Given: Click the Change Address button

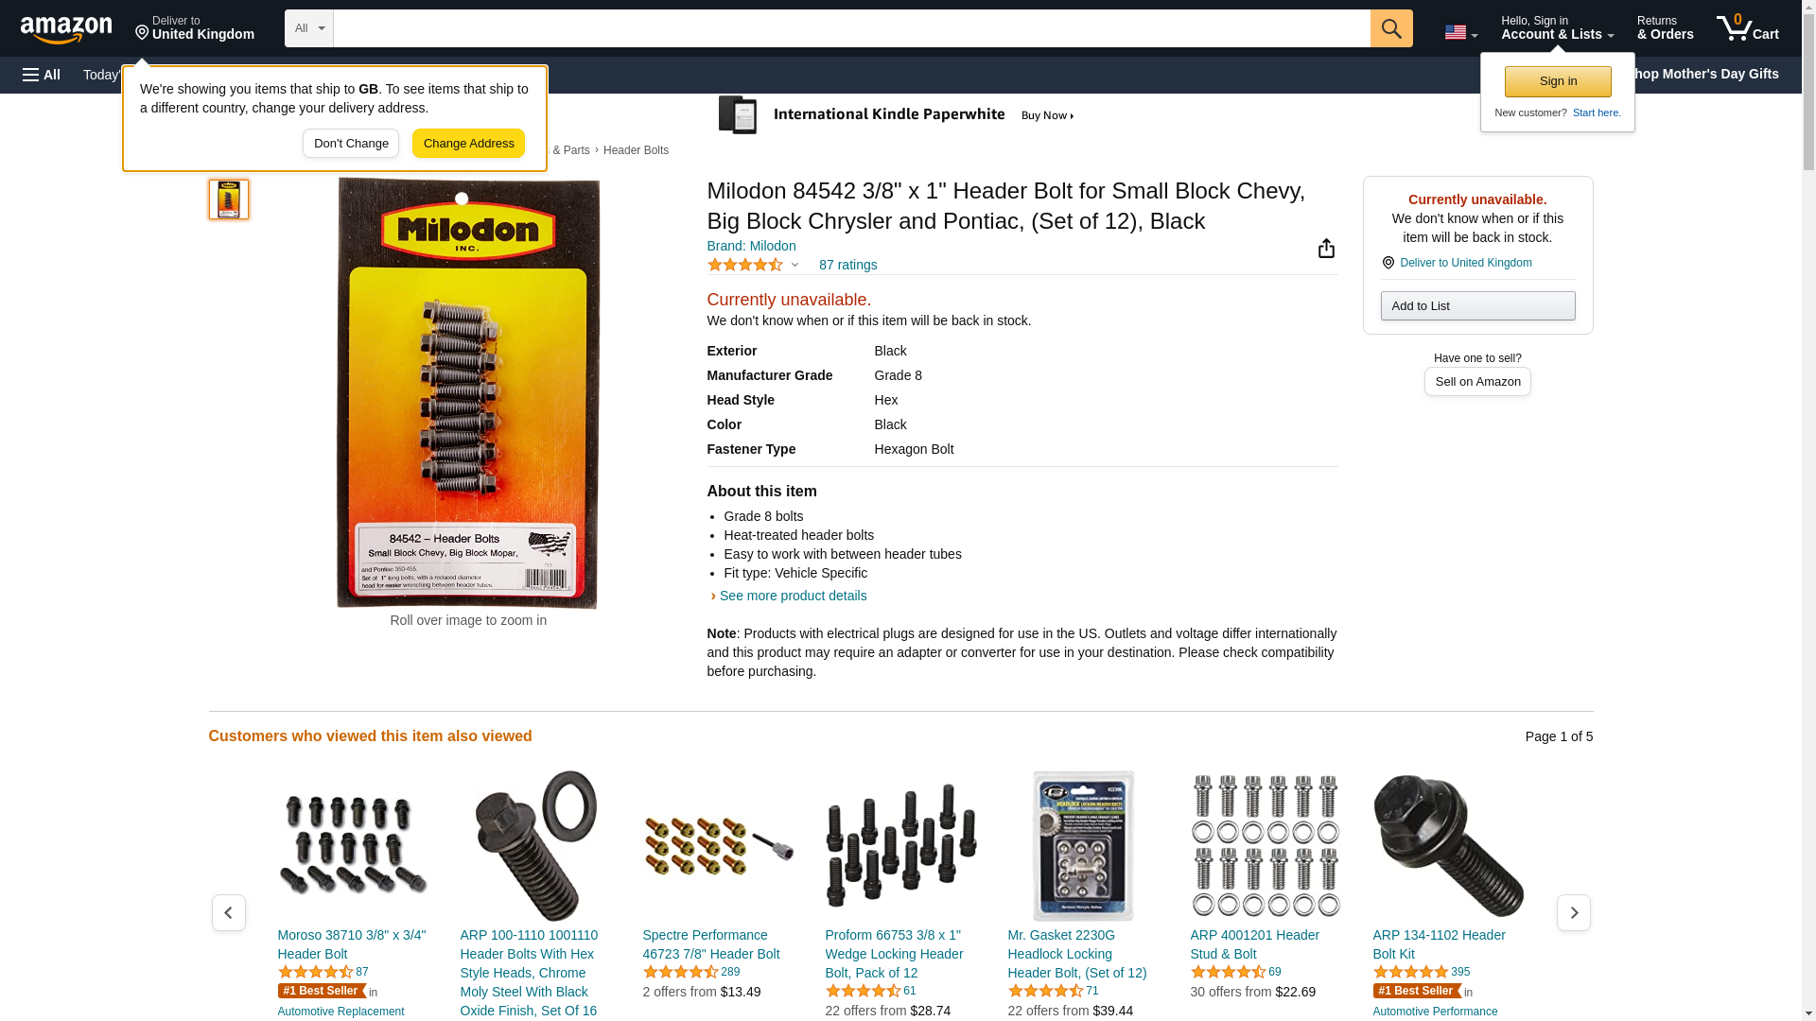Looking at the screenshot, I should [x=468, y=144].
